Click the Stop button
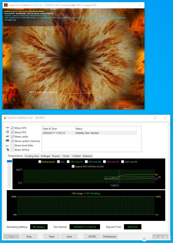The image size is (173, 243). pyautogui.click(x=29, y=236)
